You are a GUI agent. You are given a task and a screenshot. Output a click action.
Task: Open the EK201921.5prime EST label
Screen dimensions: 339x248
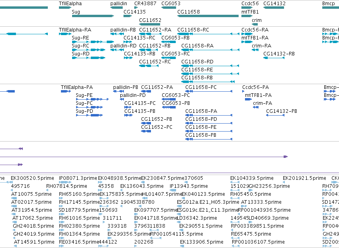click(x=304, y=178)
